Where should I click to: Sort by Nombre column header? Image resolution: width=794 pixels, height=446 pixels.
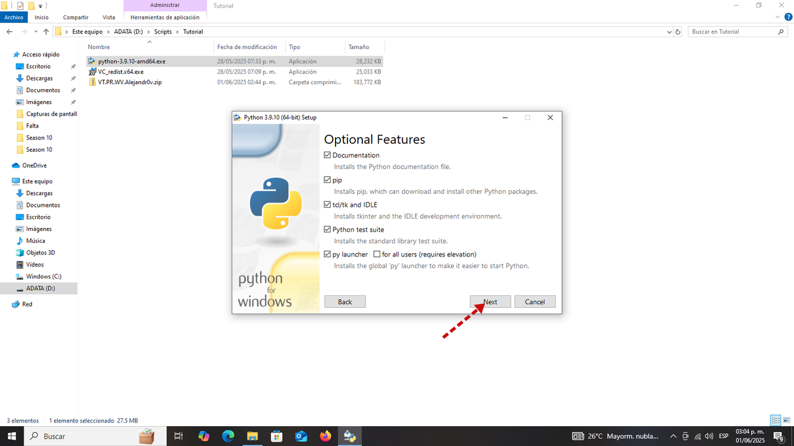point(149,47)
